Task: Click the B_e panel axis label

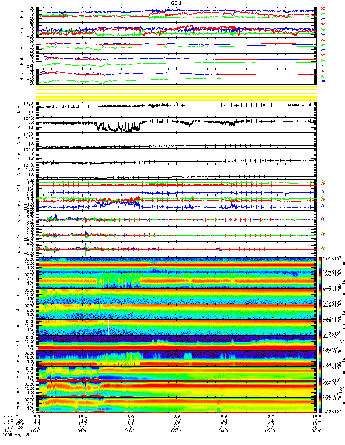Action: click(22, 77)
